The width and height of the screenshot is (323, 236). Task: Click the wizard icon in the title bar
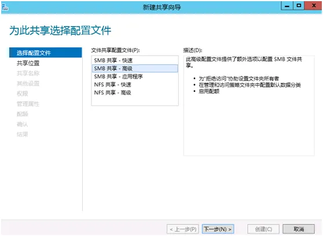point(5,7)
